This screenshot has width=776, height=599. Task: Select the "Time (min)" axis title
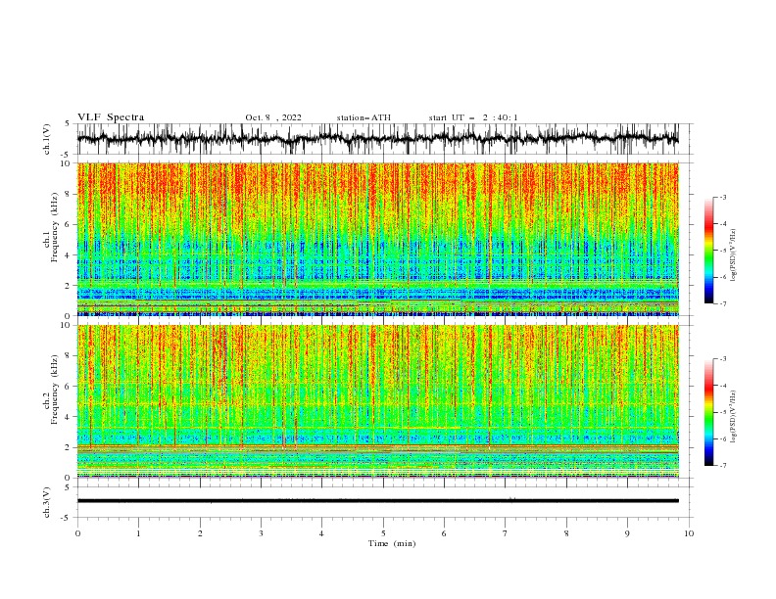pos(392,543)
